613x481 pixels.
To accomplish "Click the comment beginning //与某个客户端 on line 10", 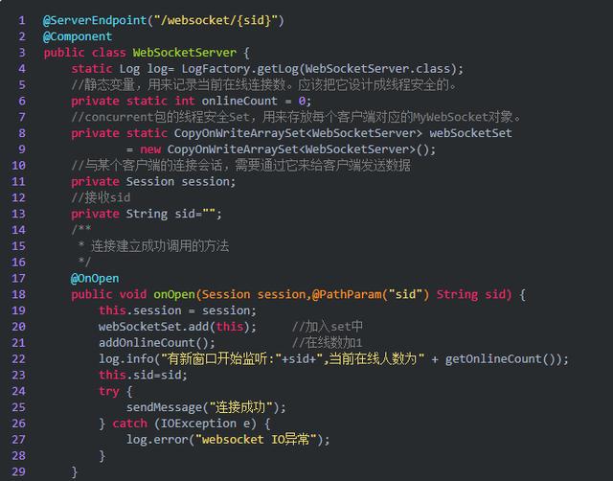I will pyautogui.click(x=240, y=166).
